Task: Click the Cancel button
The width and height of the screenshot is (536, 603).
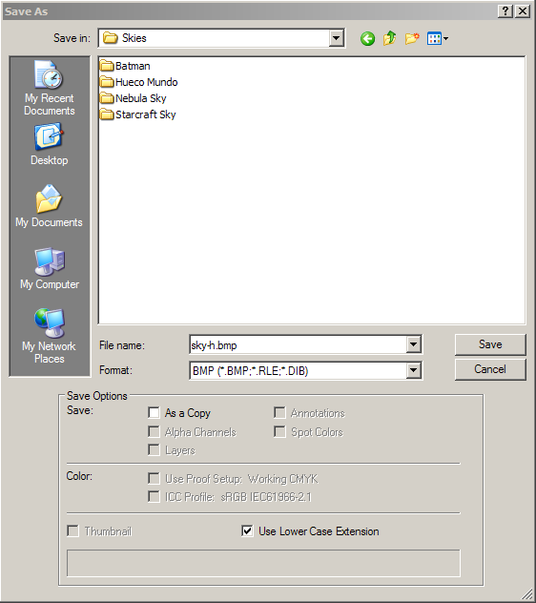Action: (x=490, y=369)
